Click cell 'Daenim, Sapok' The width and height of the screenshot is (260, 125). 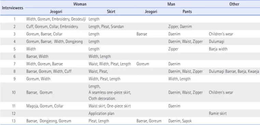[x=180, y=121]
